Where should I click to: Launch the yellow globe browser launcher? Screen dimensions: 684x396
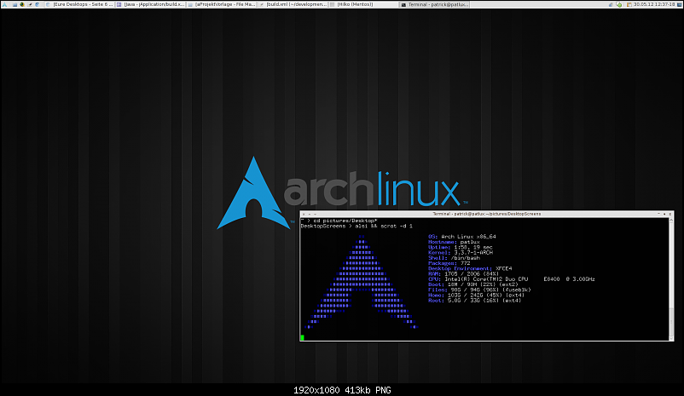[x=22, y=4]
